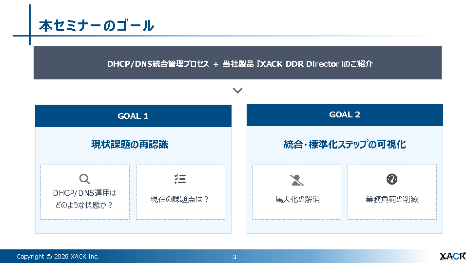Select the 現在の課題点は？ text
Viewport: 468px width, 263px height.
click(180, 199)
